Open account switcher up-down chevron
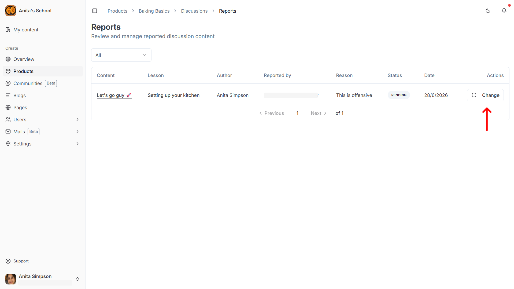Screen dimensions: 514x289 point(77,279)
